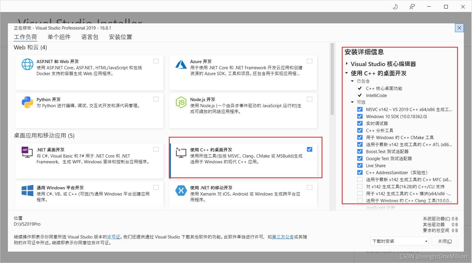Image resolution: width=472 pixels, height=263 pixels.
Task: Uncheck Boost.Test 测试适配器 option
Action: pos(360,151)
